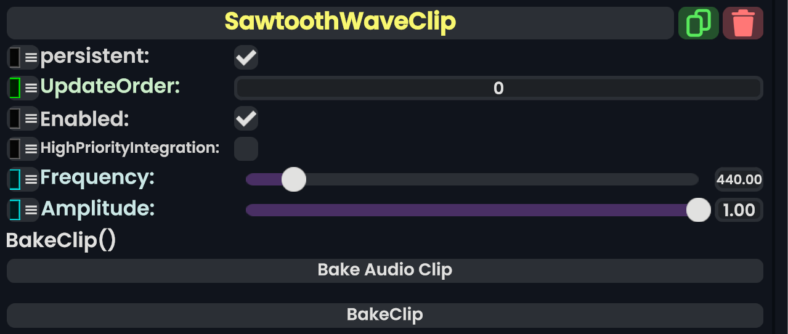Image resolution: width=788 pixels, height=334 pixels.
Task: Enable the HighPriorityIntegration checkbox
Action: click(x=246, y=149)
